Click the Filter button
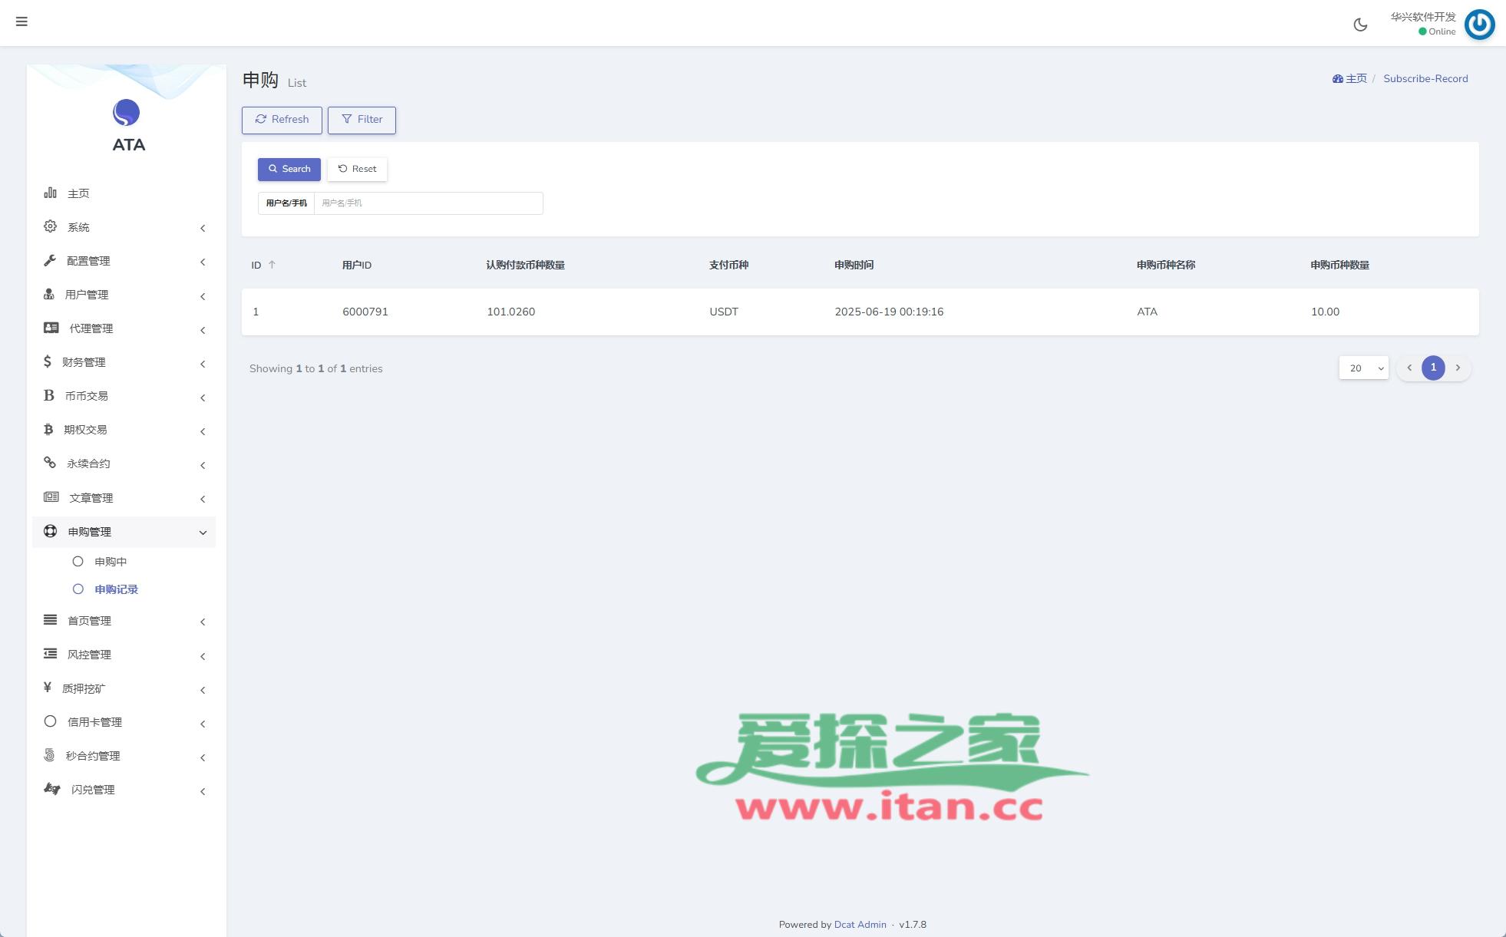The height and width of the screenshot is (937, 1506). (362, 120)
